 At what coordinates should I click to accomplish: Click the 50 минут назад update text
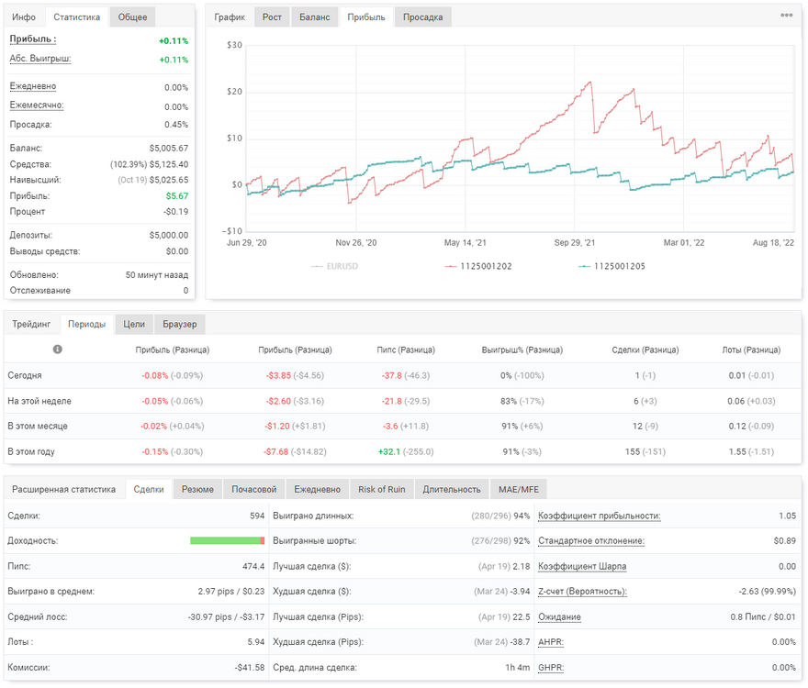pos(157,275)
